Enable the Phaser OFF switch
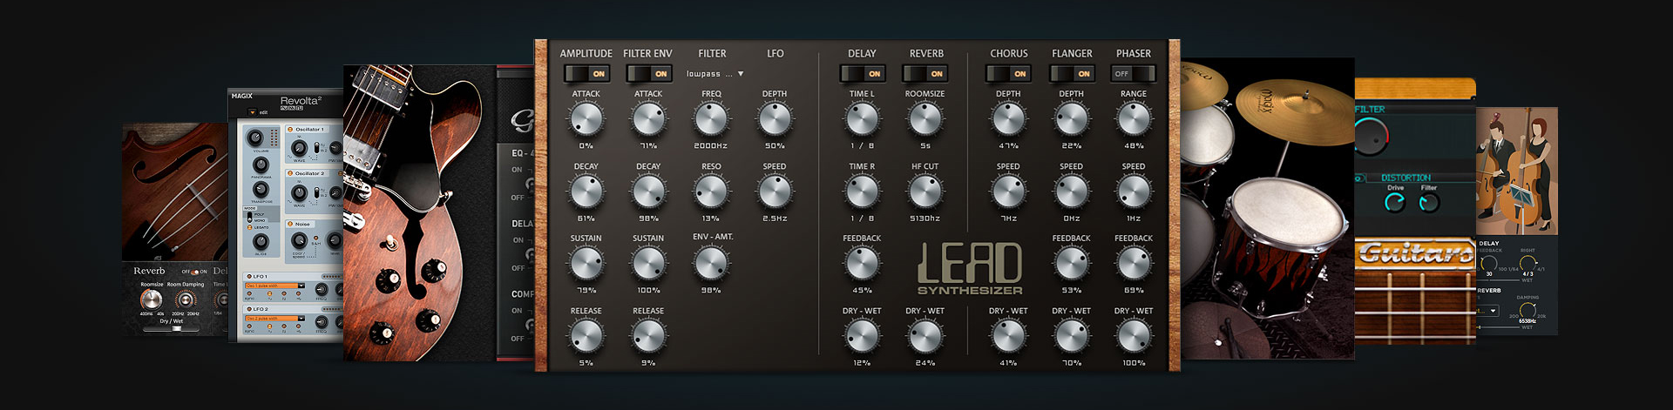Viewport: 1673px width, 410px height. (x=1134, y=74)
